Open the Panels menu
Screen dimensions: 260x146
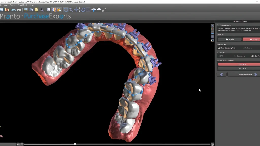pyautogui.click(x=12, y=5)
